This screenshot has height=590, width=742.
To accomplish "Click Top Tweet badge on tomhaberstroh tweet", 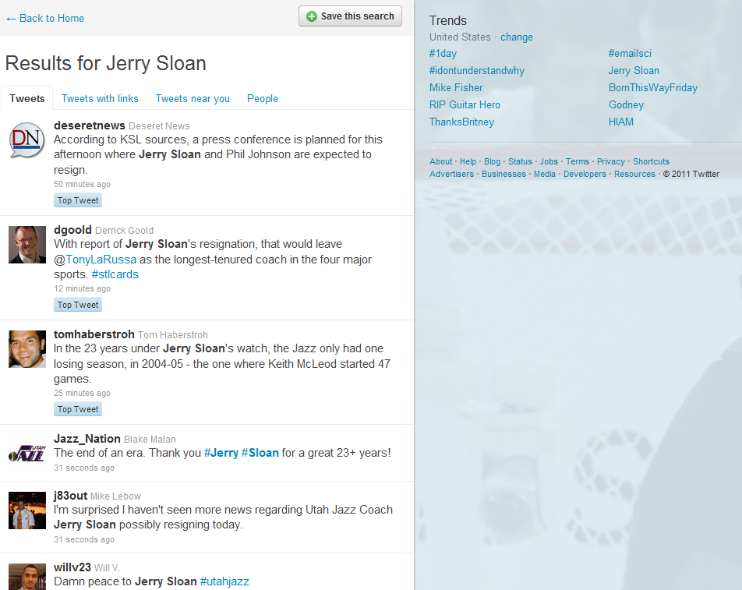I will click(78, 410).
